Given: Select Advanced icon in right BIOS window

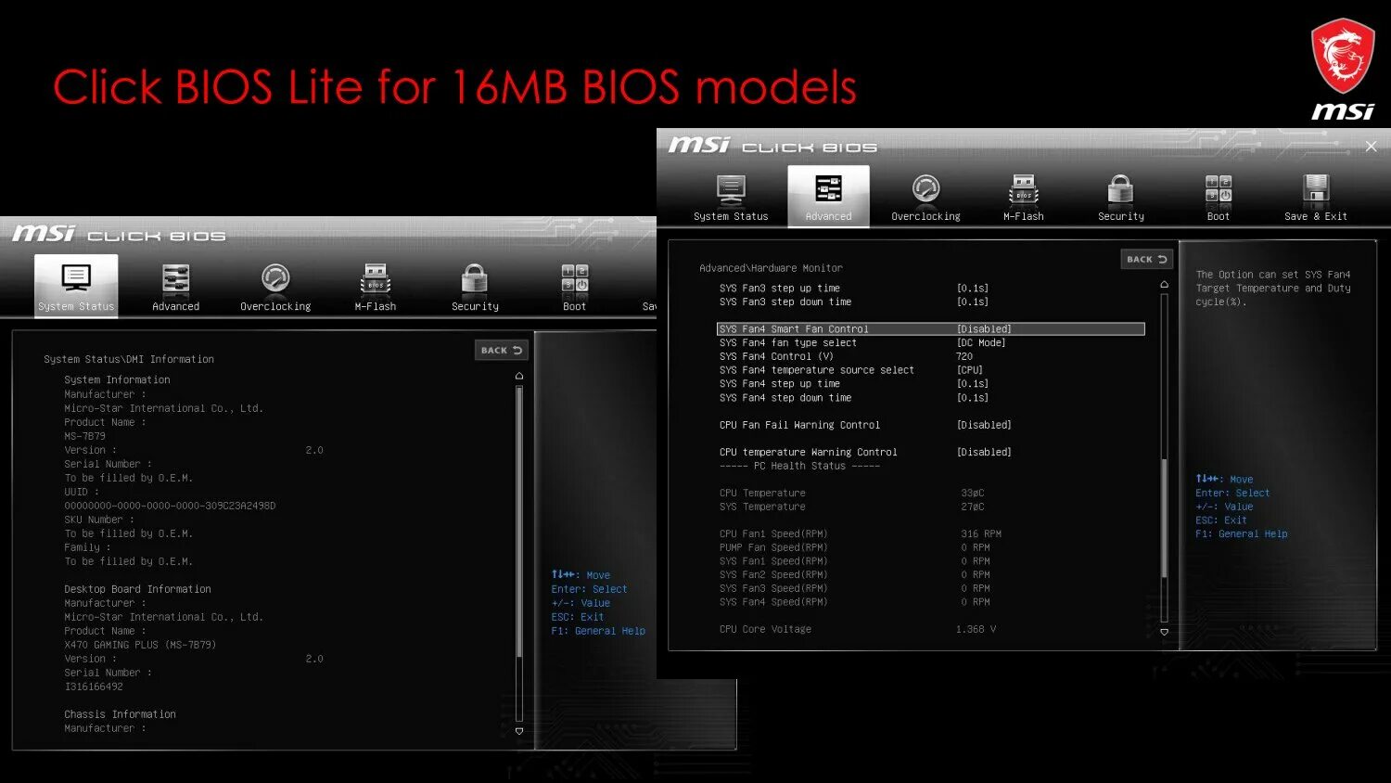Looking at the screenshot, I should pyautogui.click(x=828, y=190).
